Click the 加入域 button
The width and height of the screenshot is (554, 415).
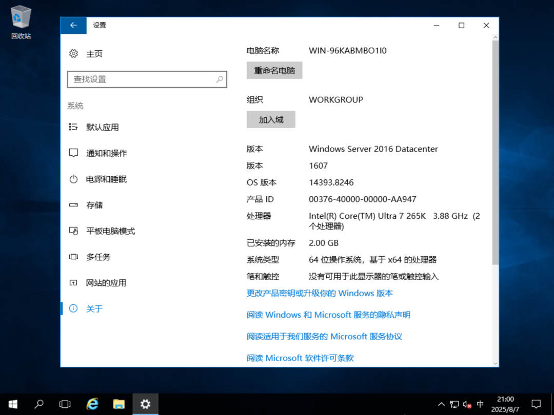tap(271, 119)
